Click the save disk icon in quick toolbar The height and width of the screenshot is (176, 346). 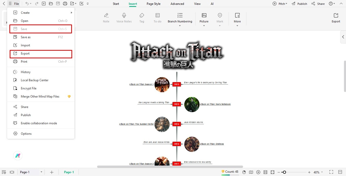58,4
